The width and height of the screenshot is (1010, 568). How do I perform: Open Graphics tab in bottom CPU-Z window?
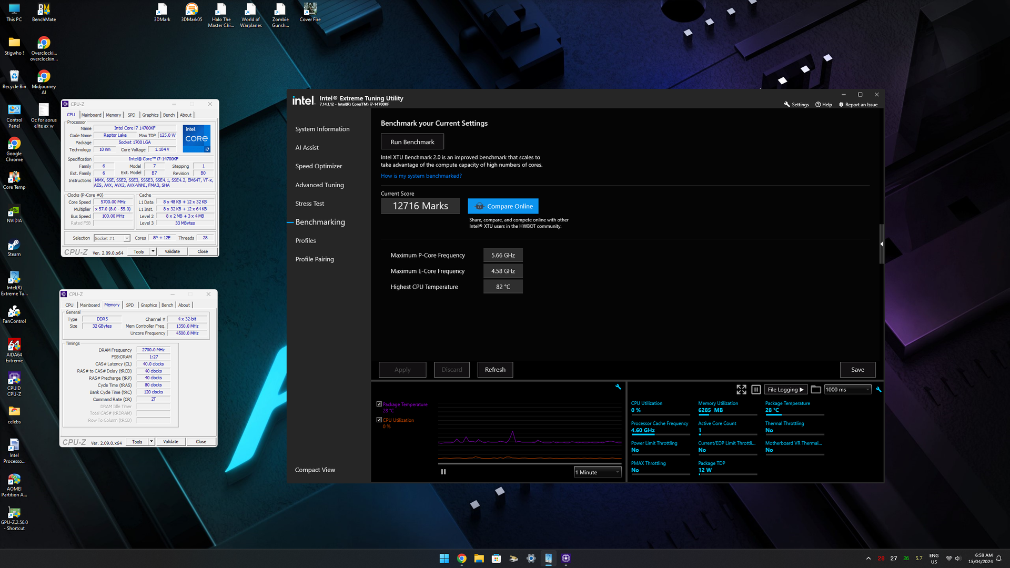pos(148,305)
